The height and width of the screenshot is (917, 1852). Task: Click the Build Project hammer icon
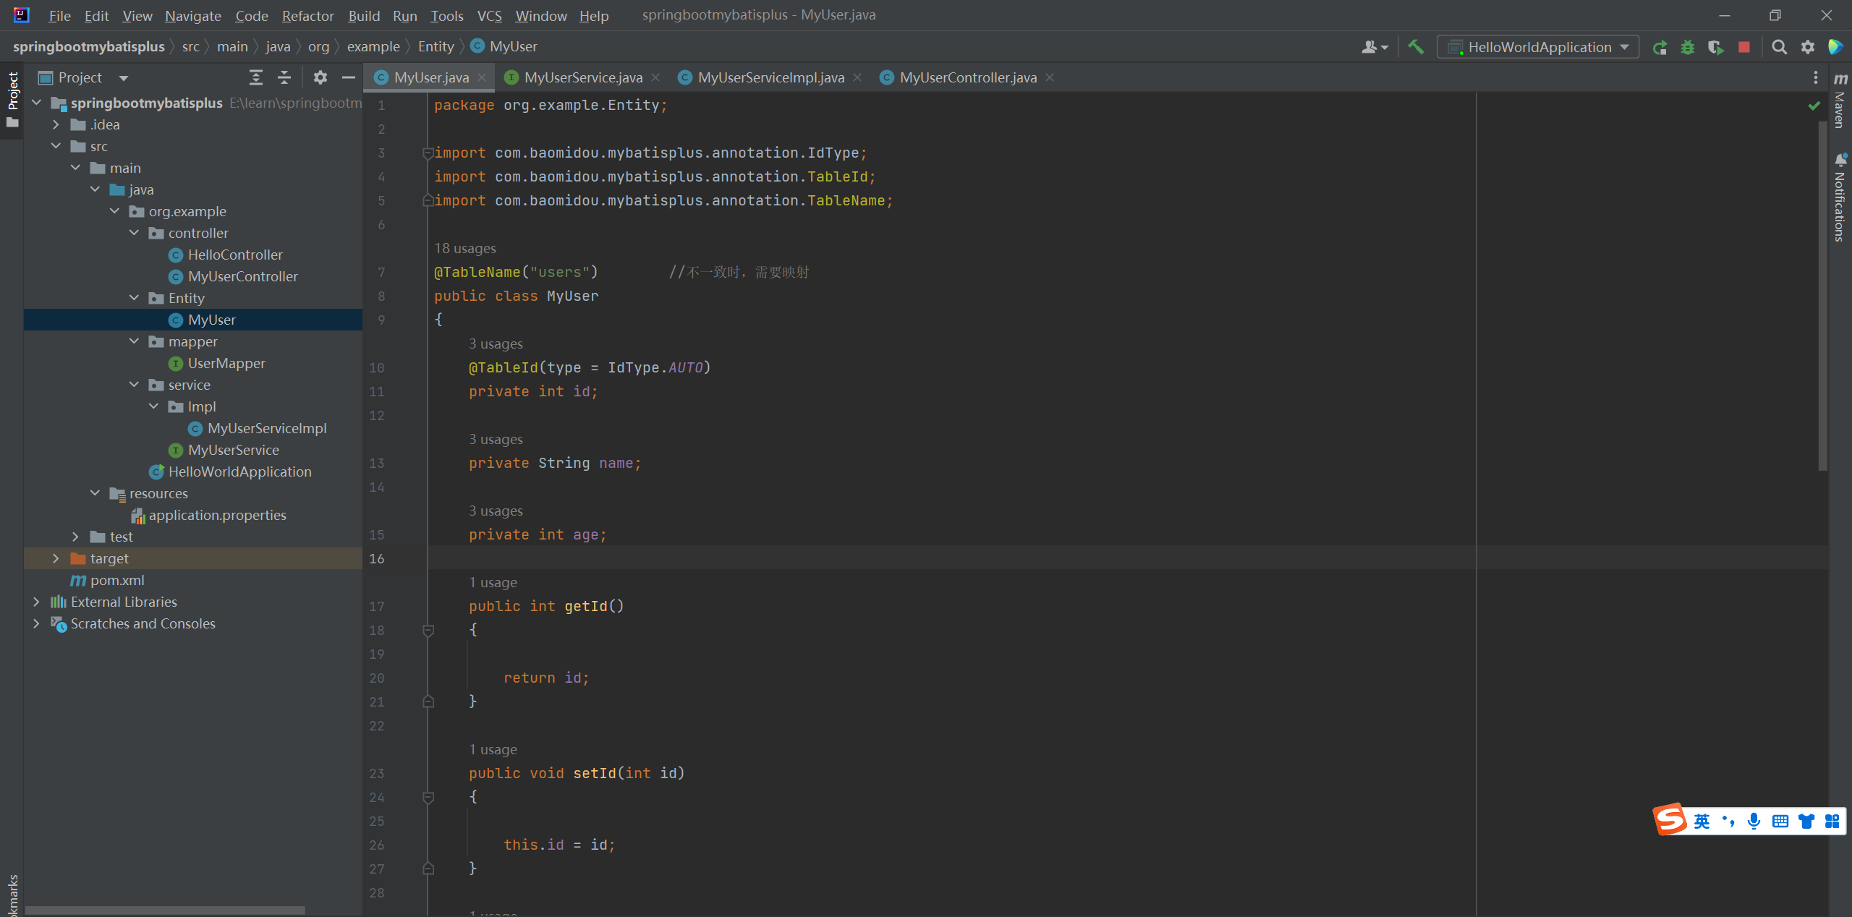1416,47
